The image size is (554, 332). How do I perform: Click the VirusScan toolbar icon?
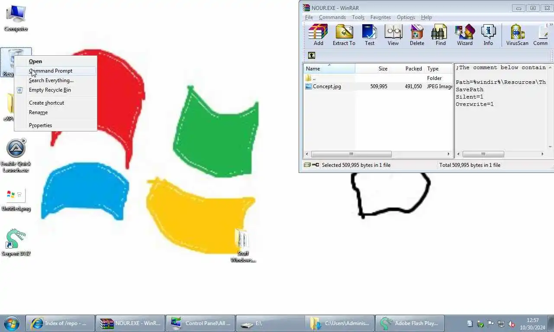tap(517, 35)
